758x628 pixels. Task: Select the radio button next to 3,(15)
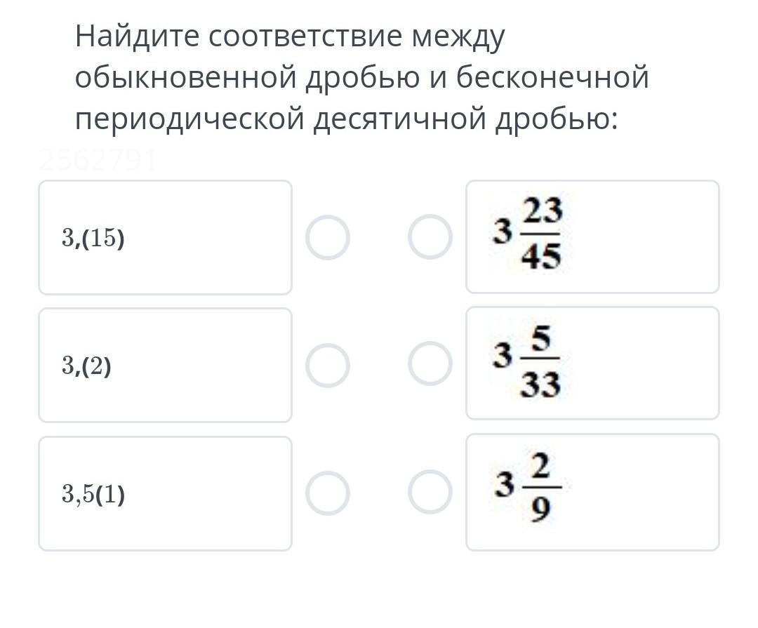(x=328, y=237)
